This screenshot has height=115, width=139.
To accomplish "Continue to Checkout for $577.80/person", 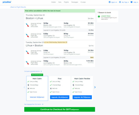I will point(60,109).
